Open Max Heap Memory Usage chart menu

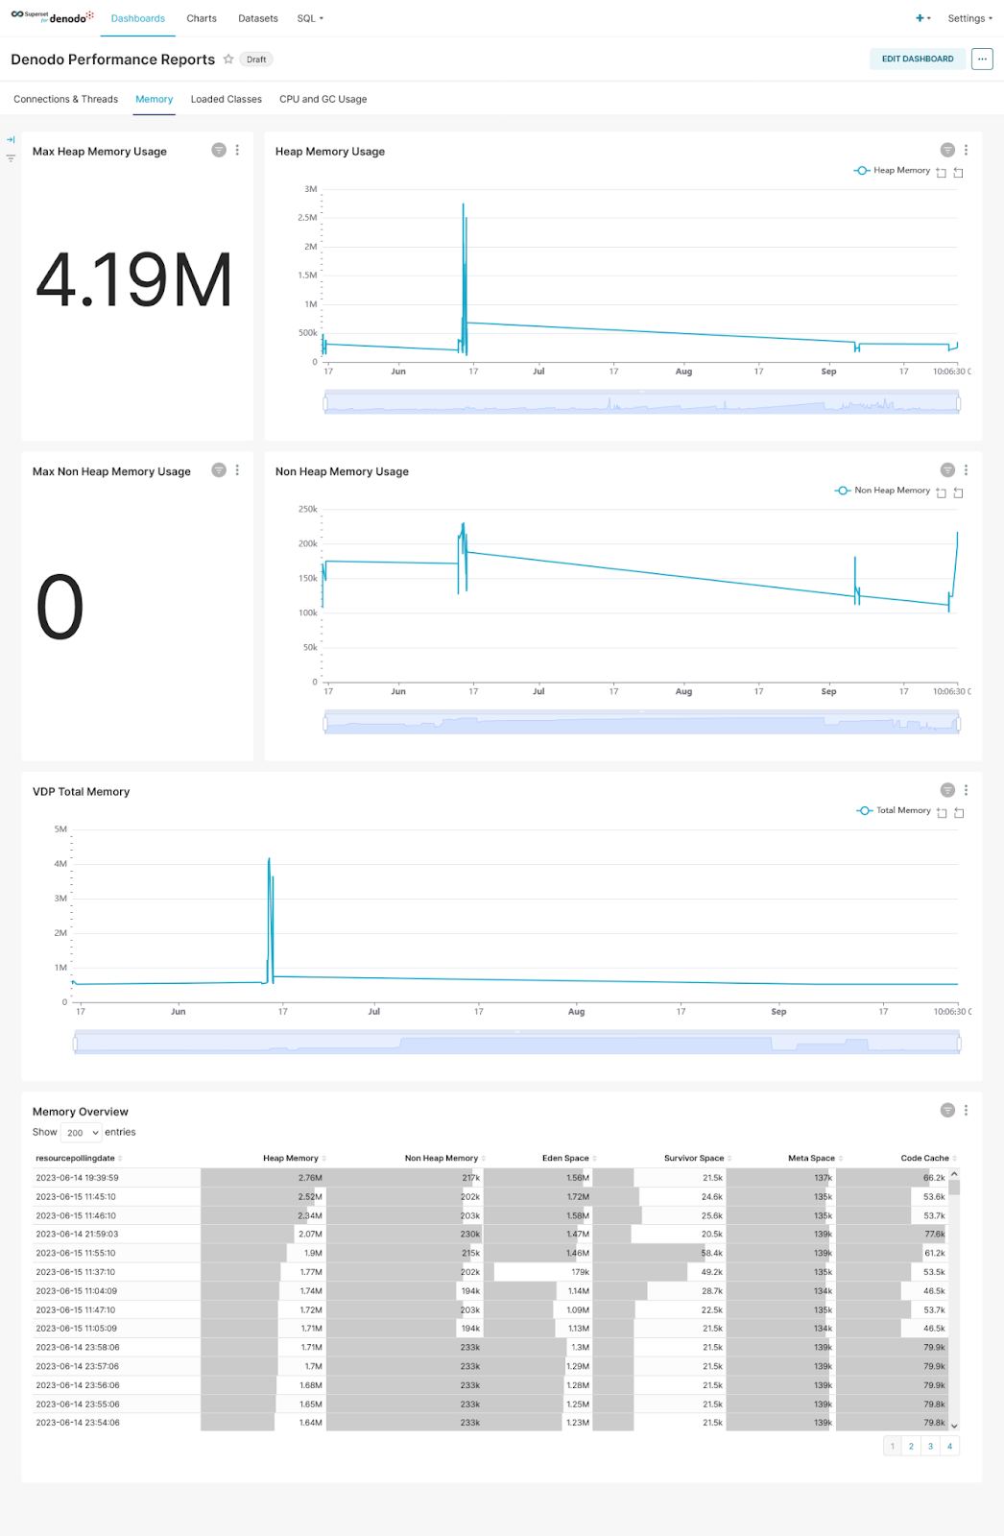[x=237, y=150]
